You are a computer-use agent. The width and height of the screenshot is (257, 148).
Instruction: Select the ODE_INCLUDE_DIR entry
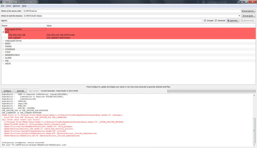pyautogui.click(x=17, y=35)
